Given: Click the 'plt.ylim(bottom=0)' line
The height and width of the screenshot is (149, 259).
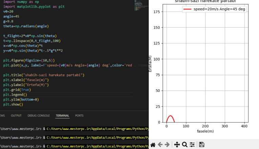Looking at the screenshot, I should (x=21, y=99).
